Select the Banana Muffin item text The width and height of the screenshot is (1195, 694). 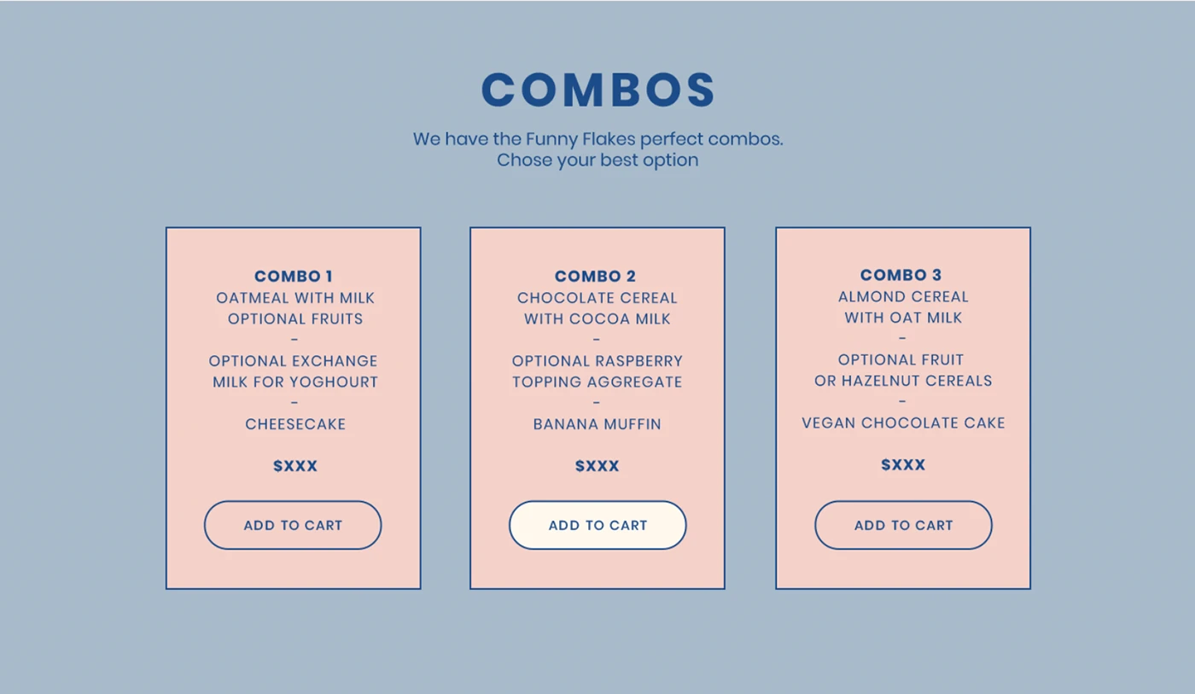[597, 424]
